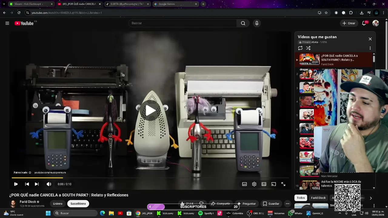Save video with Guardar button
The height and width of the screenshot is (218, 388).
[x=271, y=204]
